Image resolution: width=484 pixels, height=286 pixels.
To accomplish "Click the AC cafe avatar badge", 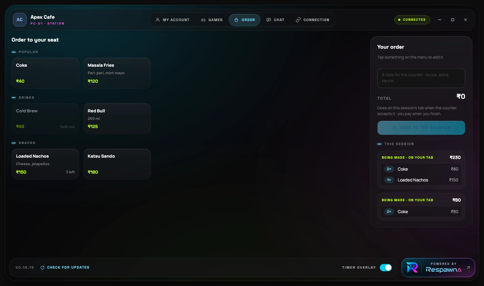I will pos(20,20).
